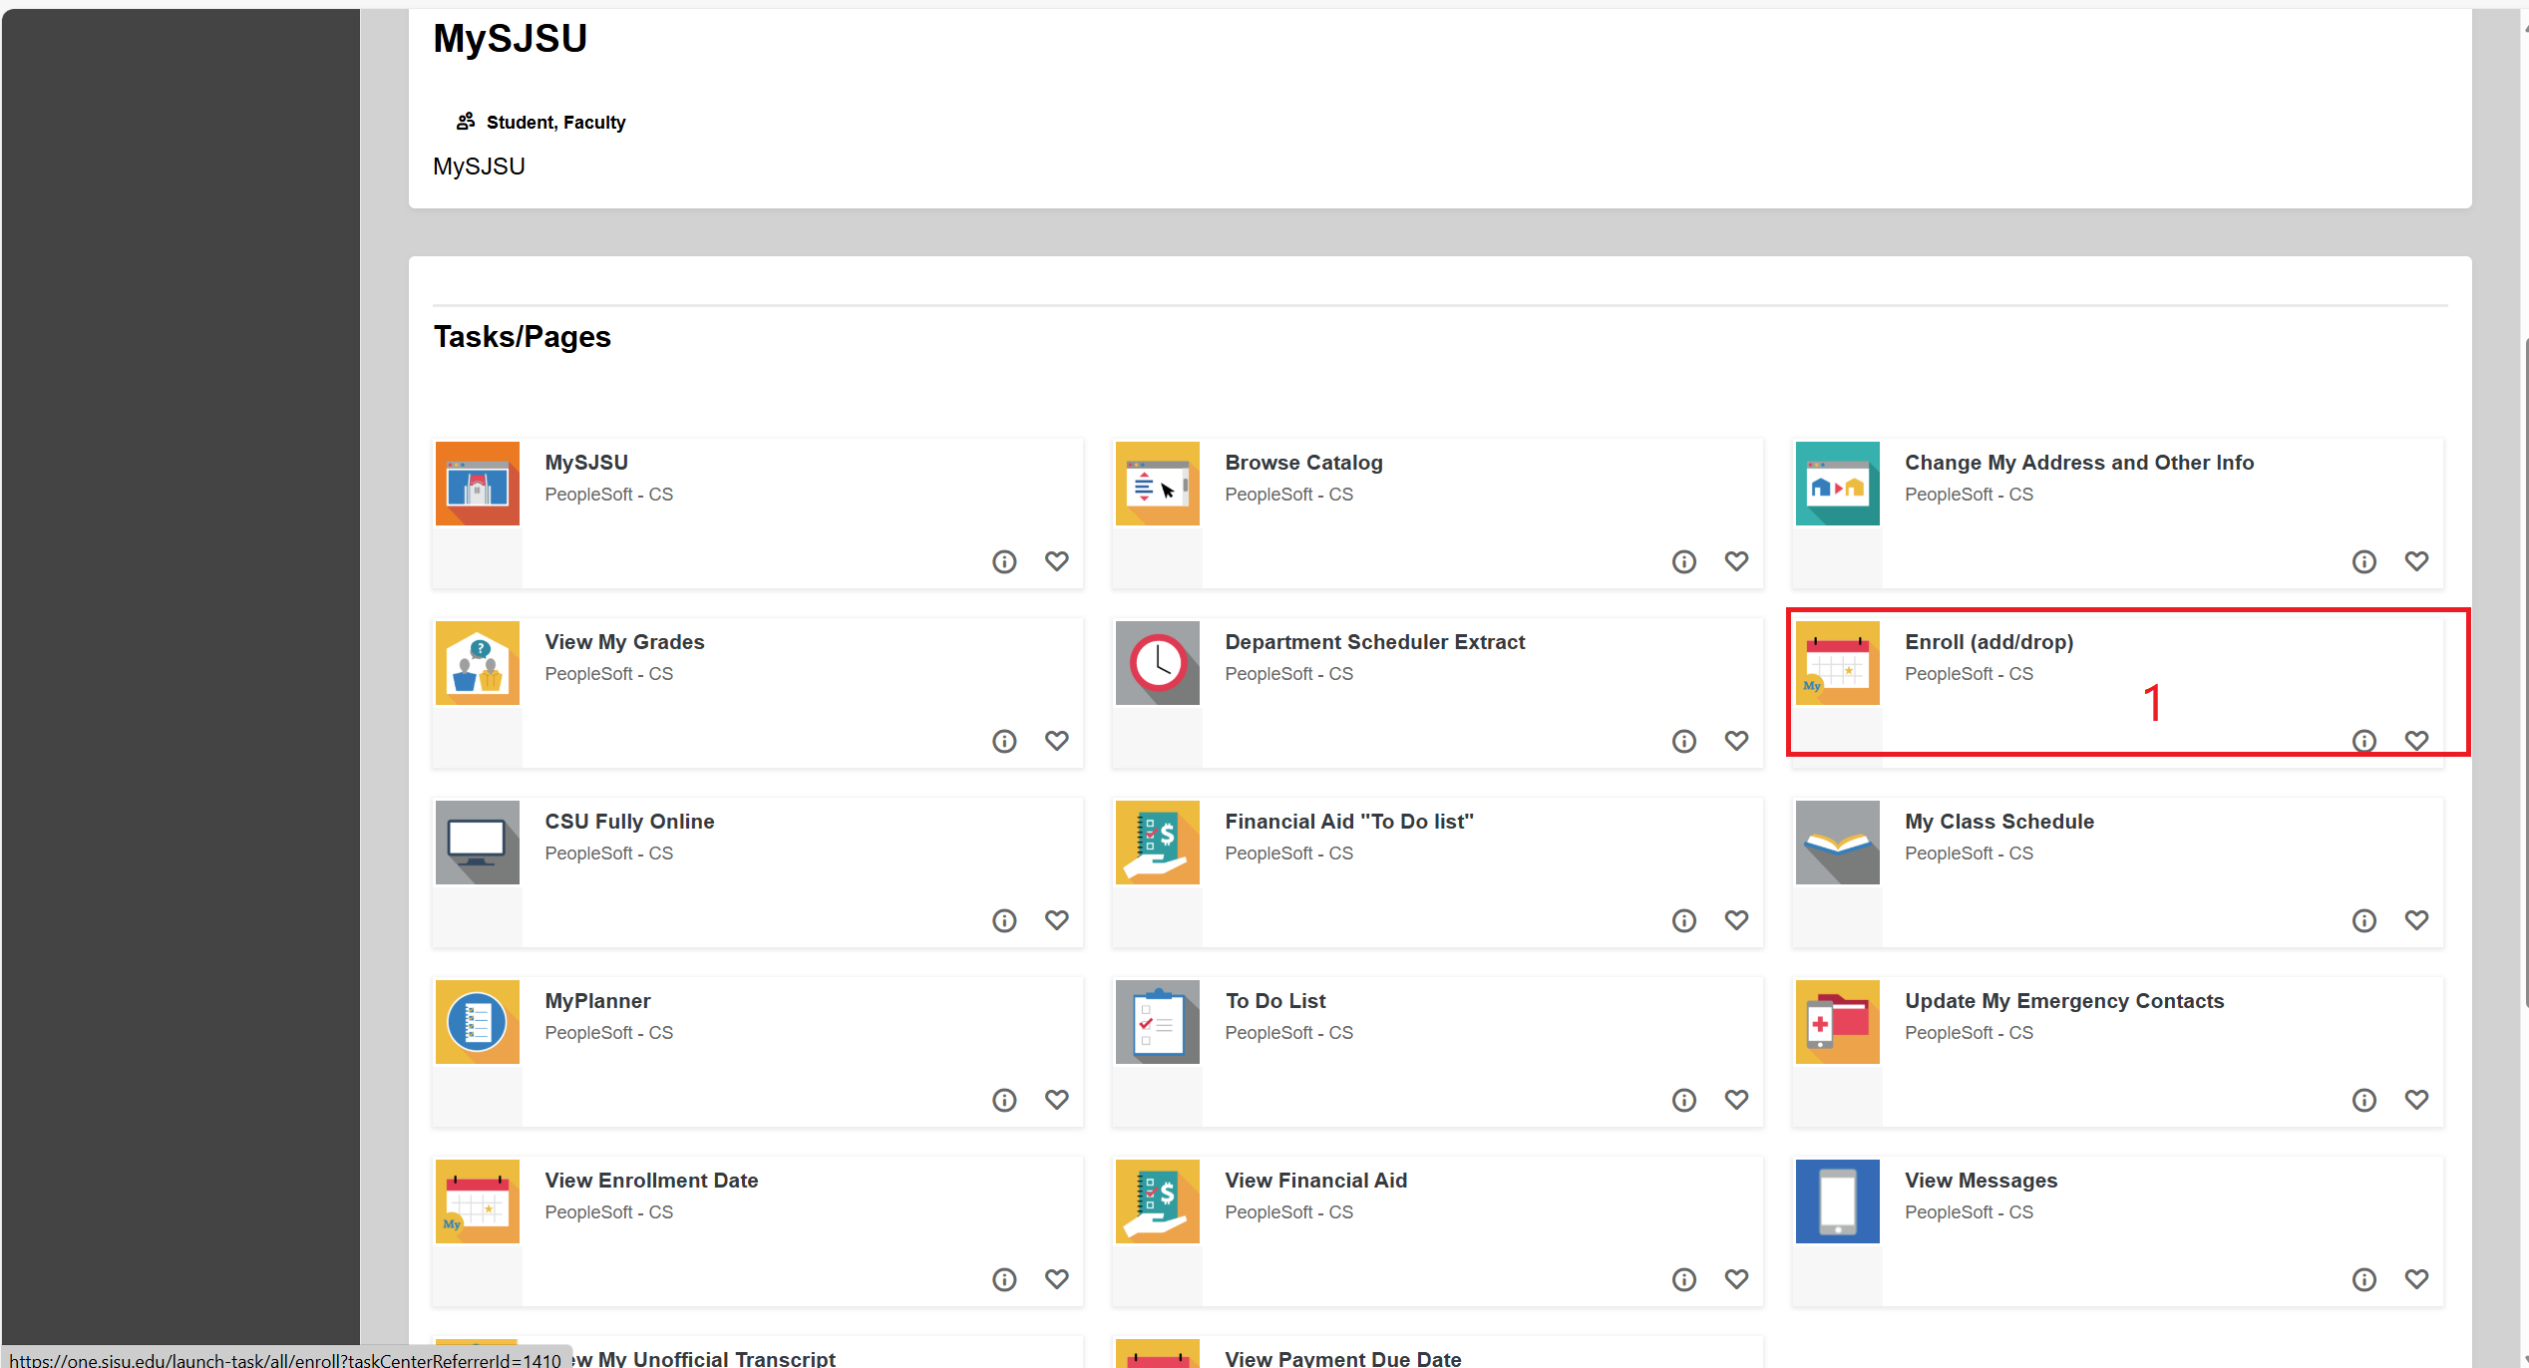Show info for Financial Aid To Do list card
Viewport: 2529px width, 1368px height.
click(1684, 920)
